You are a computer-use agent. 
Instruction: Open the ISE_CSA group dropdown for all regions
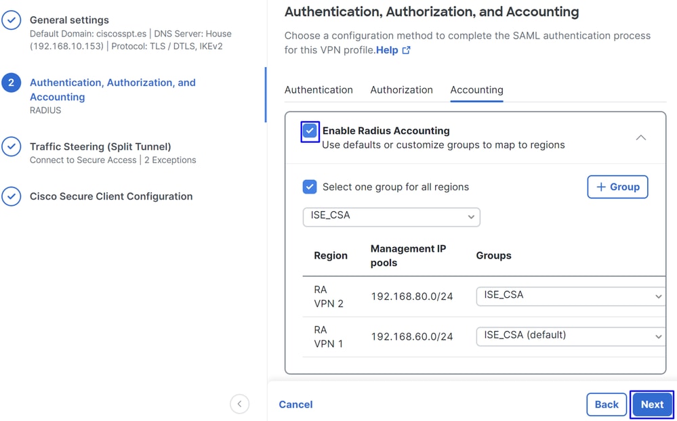click(392, 217)
